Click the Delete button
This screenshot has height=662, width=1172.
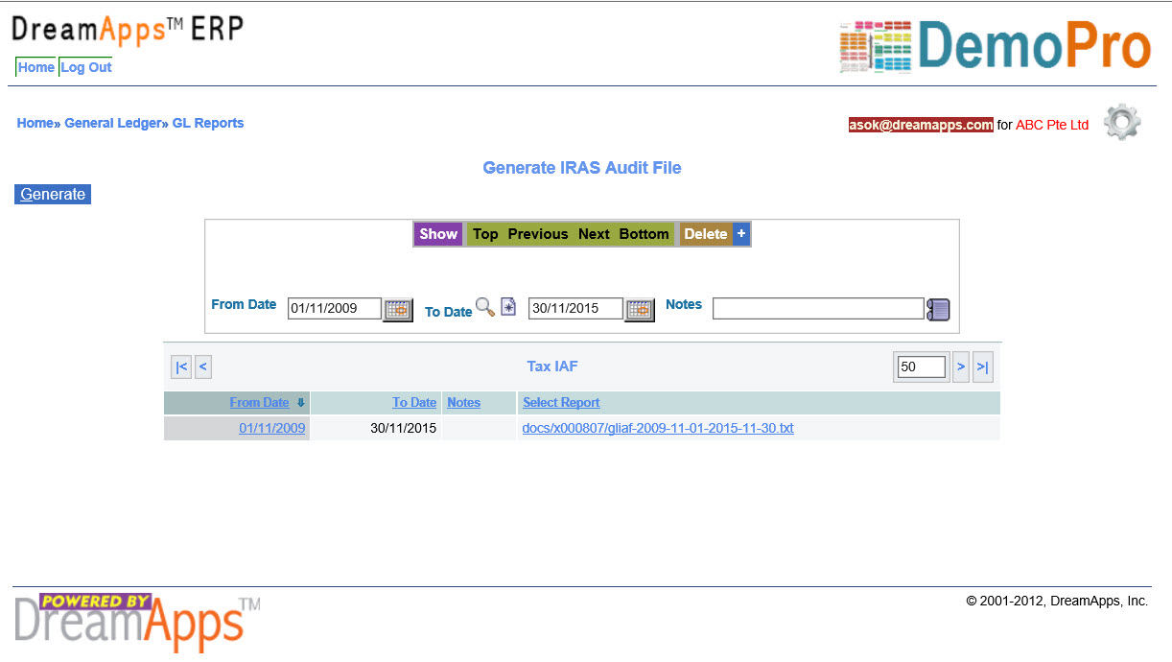(706, 234)
